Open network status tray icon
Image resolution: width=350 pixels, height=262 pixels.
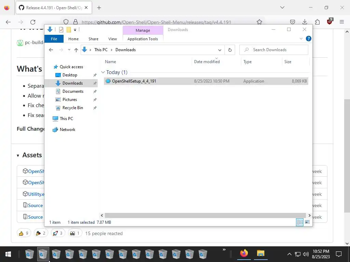pos(298,254)
